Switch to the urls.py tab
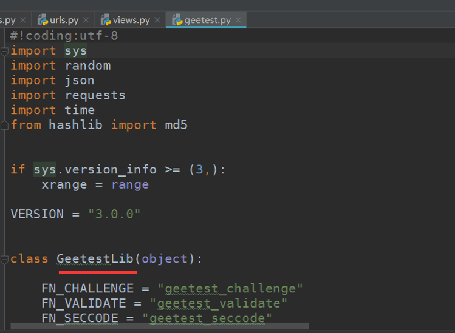The image size is (455, 333). click(x=64, y=20)
